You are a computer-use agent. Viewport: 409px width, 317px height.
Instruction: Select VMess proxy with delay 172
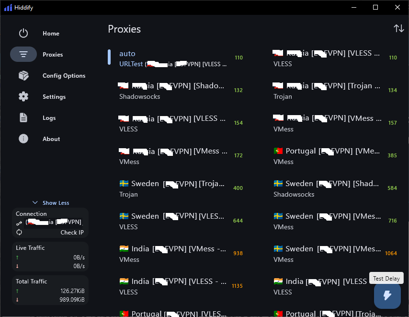pos(180,156)
